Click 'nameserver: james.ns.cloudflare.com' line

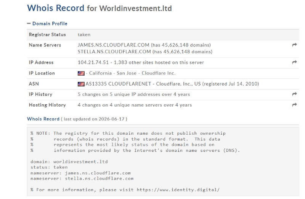point(80,173)
